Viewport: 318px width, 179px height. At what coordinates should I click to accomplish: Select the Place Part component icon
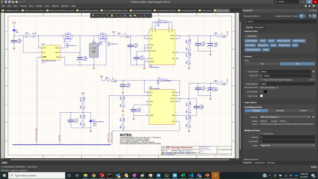[112, 16]
